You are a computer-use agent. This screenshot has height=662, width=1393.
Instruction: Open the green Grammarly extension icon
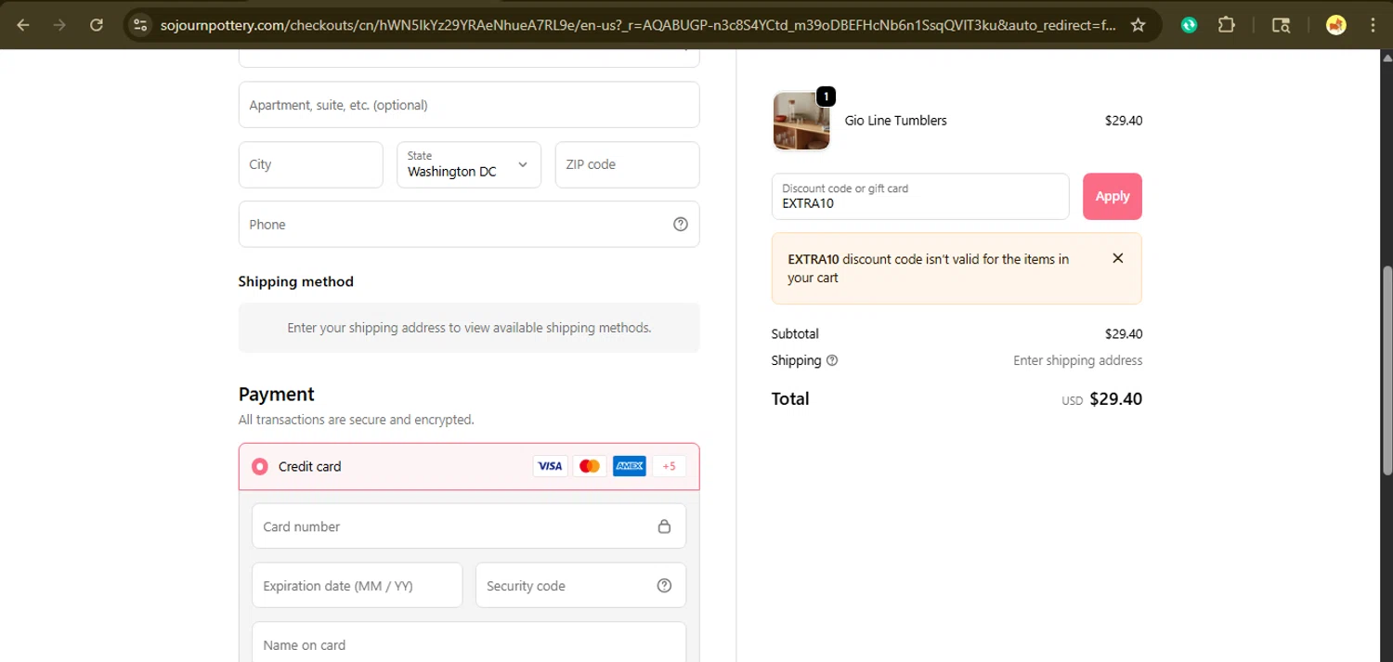coord(1190,25)
